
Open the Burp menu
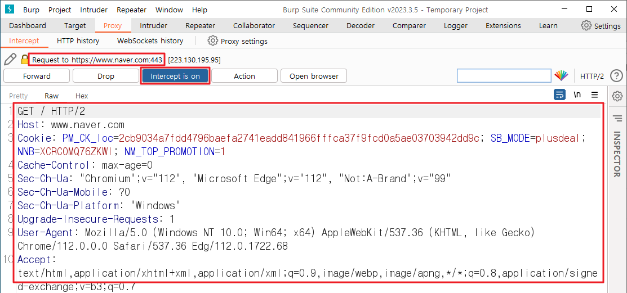[31, 10]
